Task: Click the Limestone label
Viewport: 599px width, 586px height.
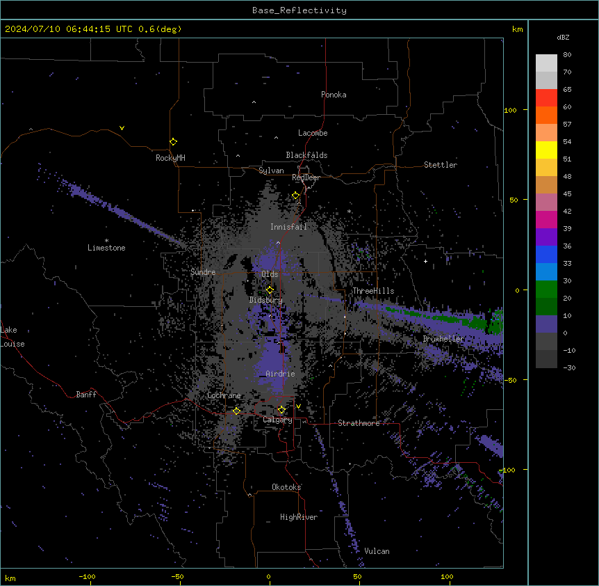Action: 106,248
